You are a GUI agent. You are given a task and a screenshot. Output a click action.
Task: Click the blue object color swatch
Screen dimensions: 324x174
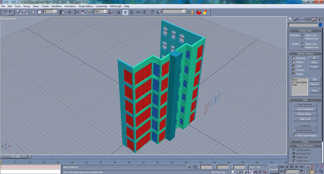[x=321, y=25]
